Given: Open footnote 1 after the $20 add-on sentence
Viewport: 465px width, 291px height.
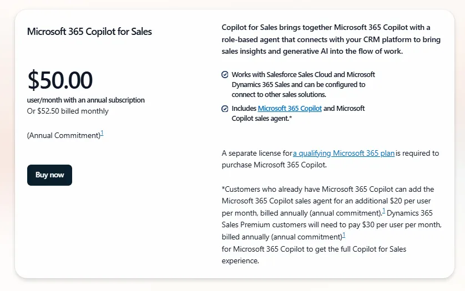Looking at the screenshot, I should click(383, 211).
